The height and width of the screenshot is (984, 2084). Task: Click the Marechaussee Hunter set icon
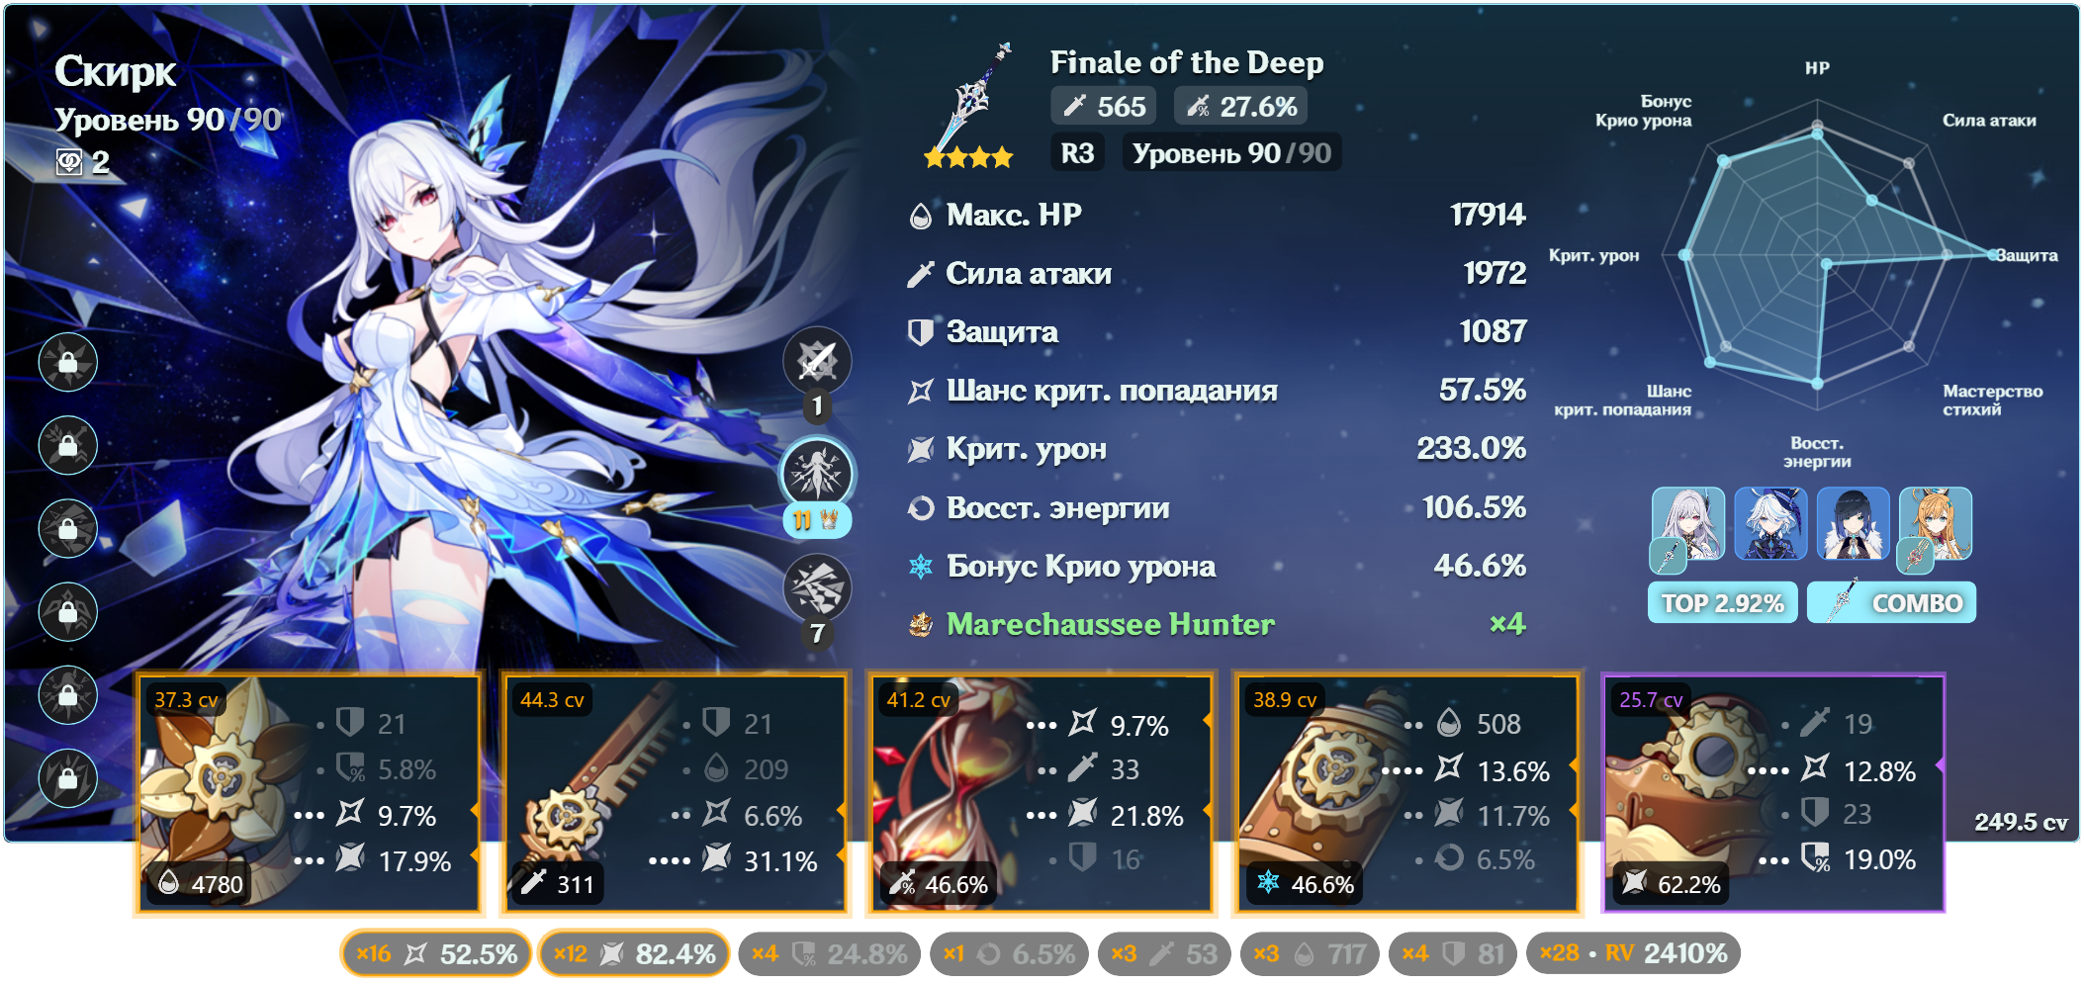click(x=921, y=624)
